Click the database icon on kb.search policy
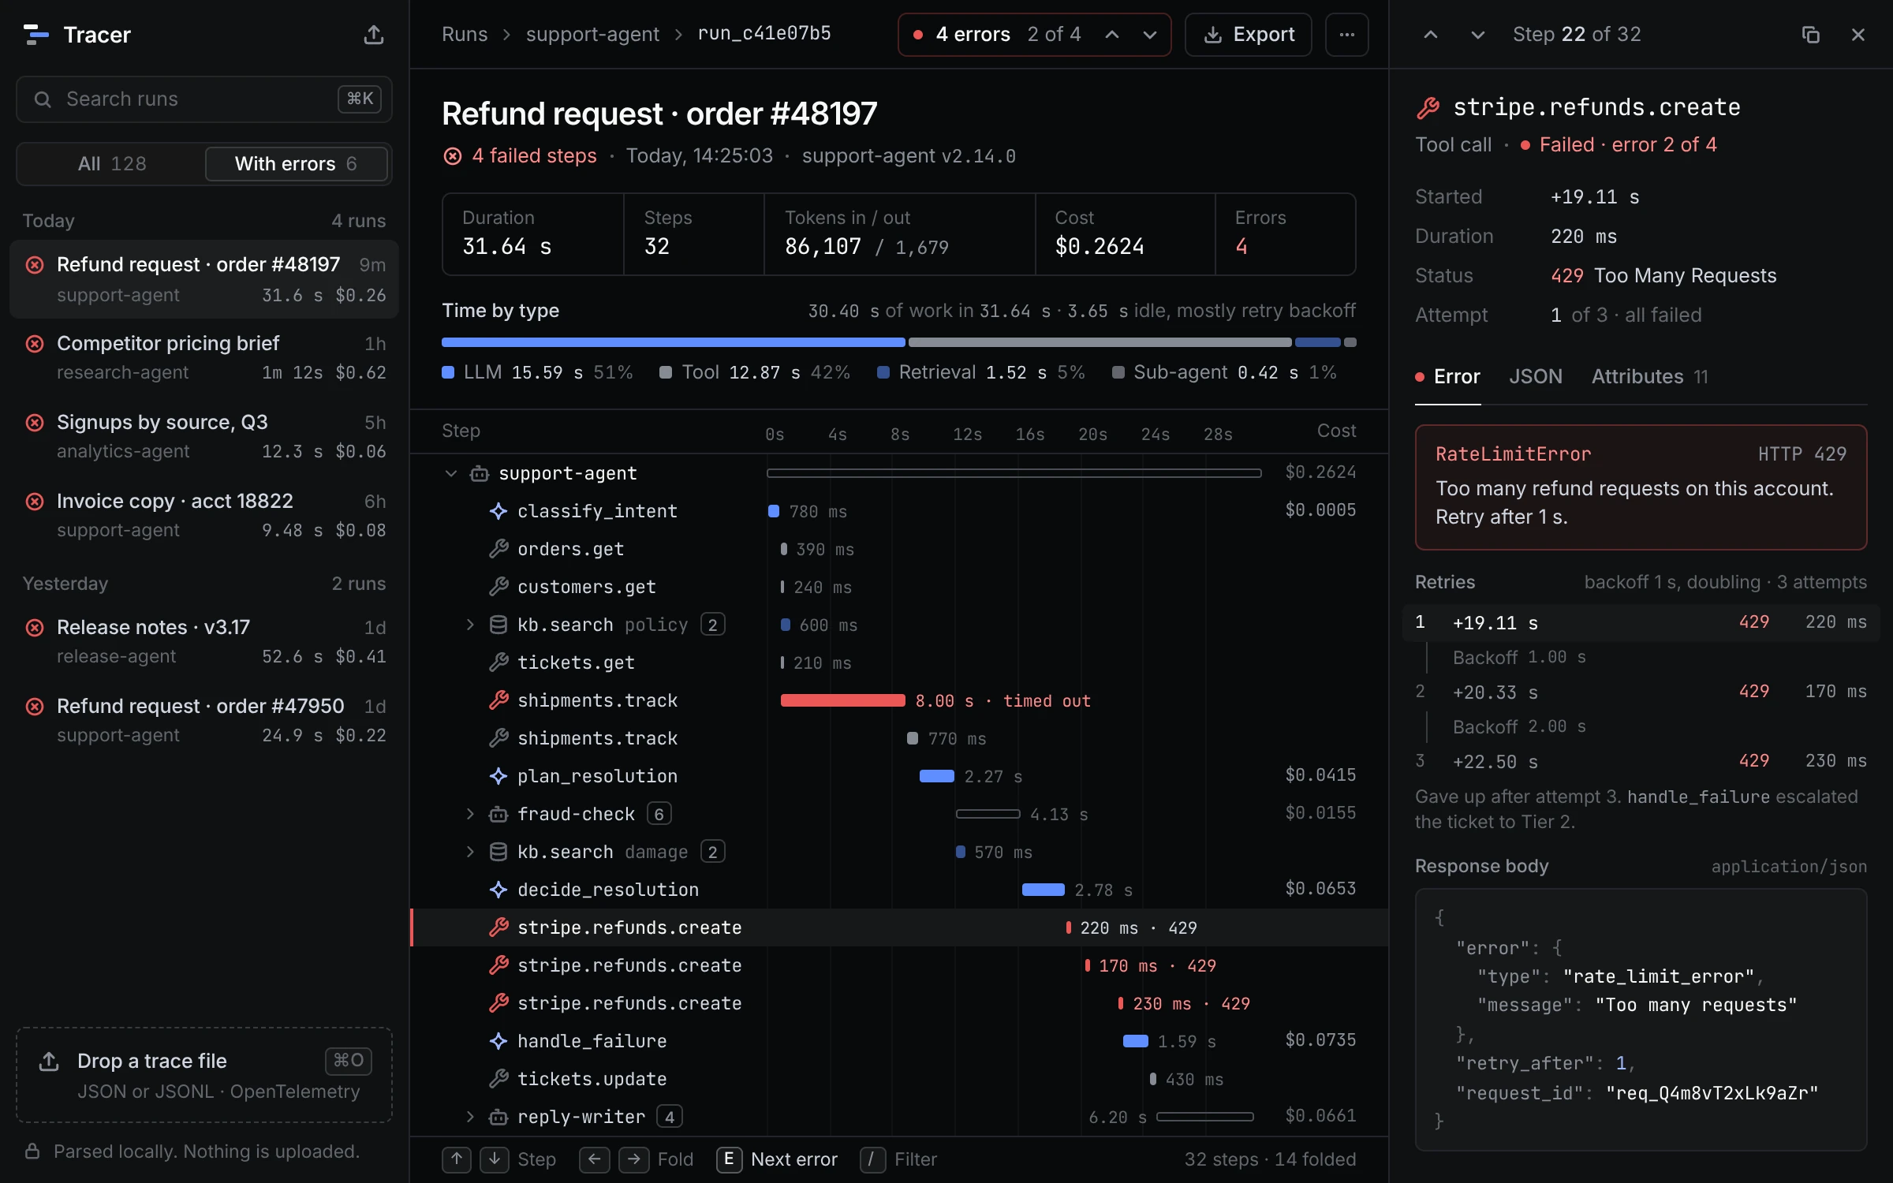The width and height of the screenshot is (1893, 1183). pos(498,625)
